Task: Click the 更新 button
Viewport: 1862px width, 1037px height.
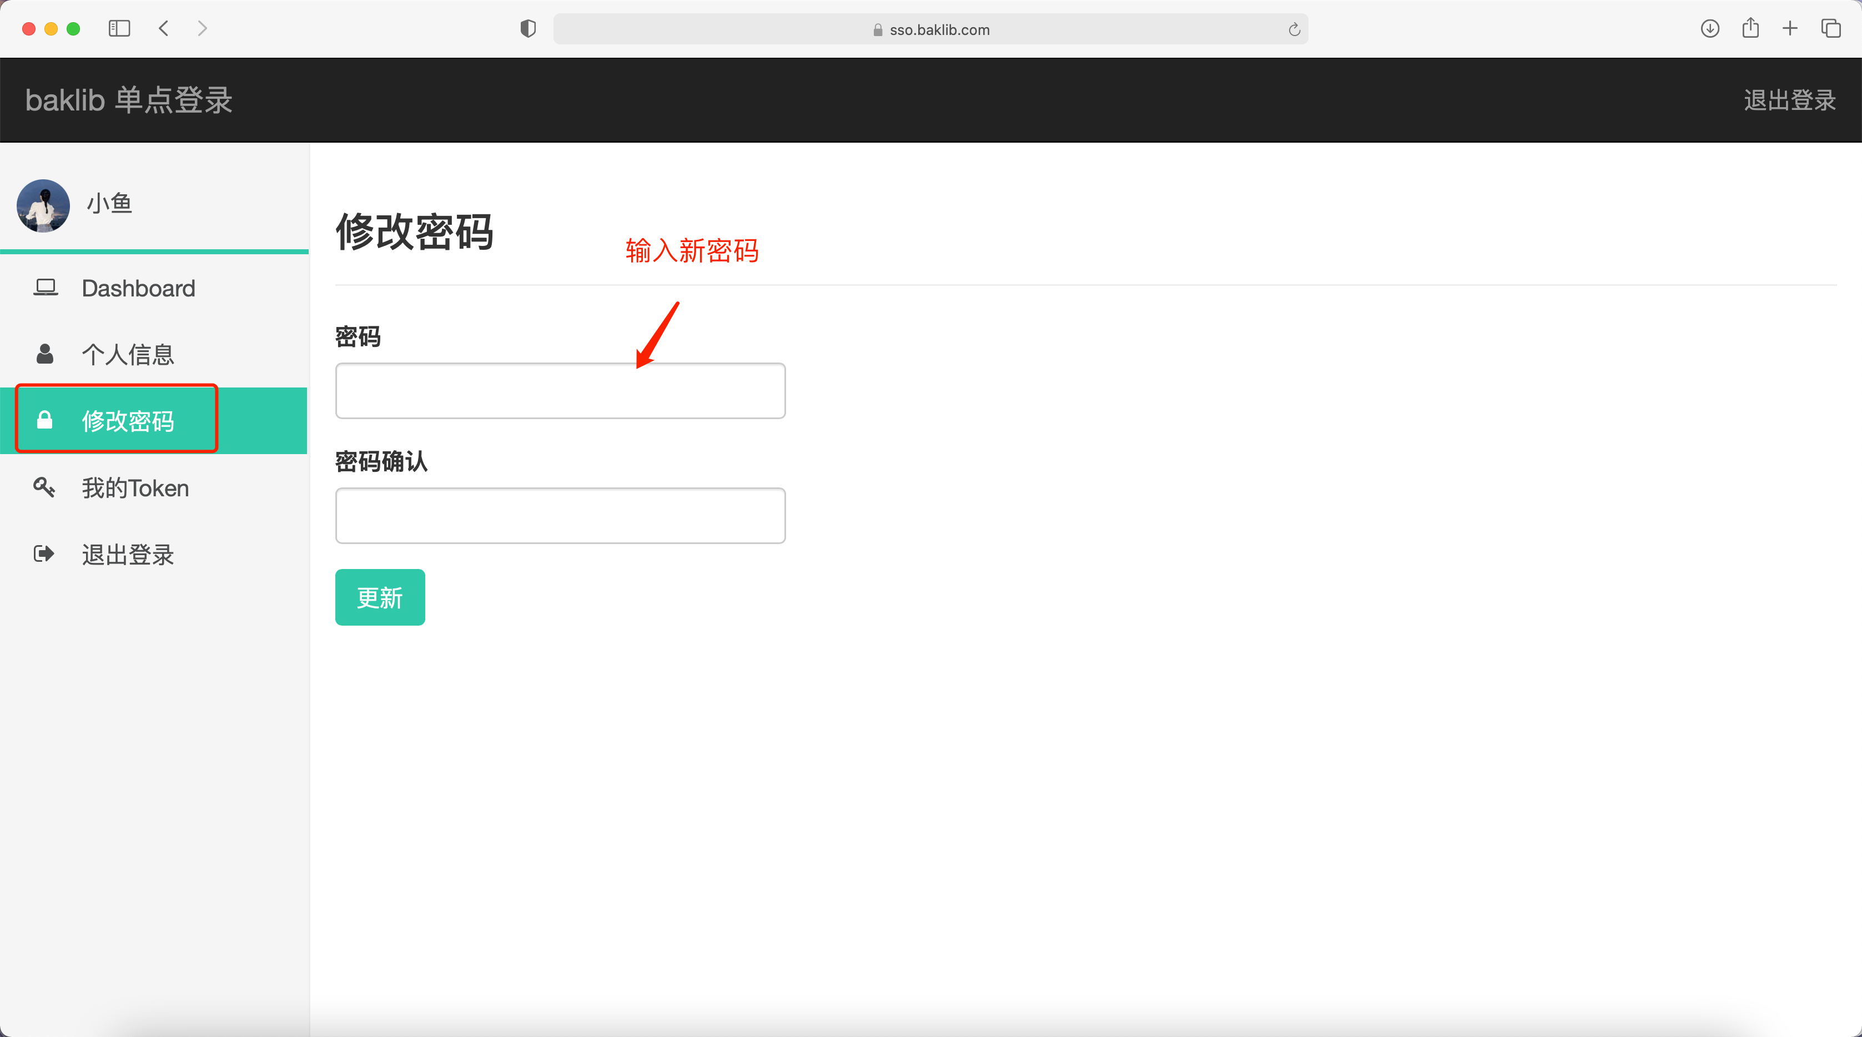Action: [380, 597]
